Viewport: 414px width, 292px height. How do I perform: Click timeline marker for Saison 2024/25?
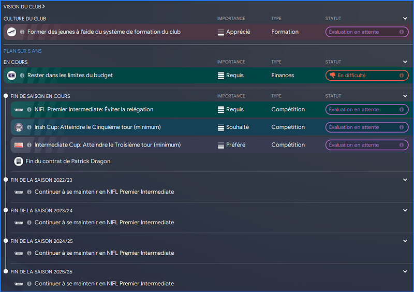(x=6, y=241)
